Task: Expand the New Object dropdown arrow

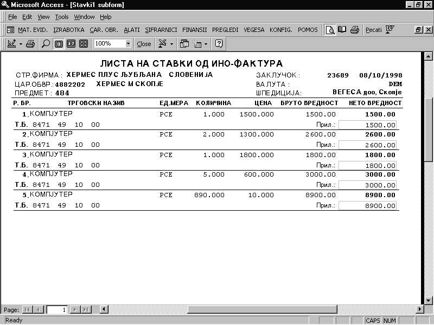Action: pyautogui.click(x=205, y=43)
